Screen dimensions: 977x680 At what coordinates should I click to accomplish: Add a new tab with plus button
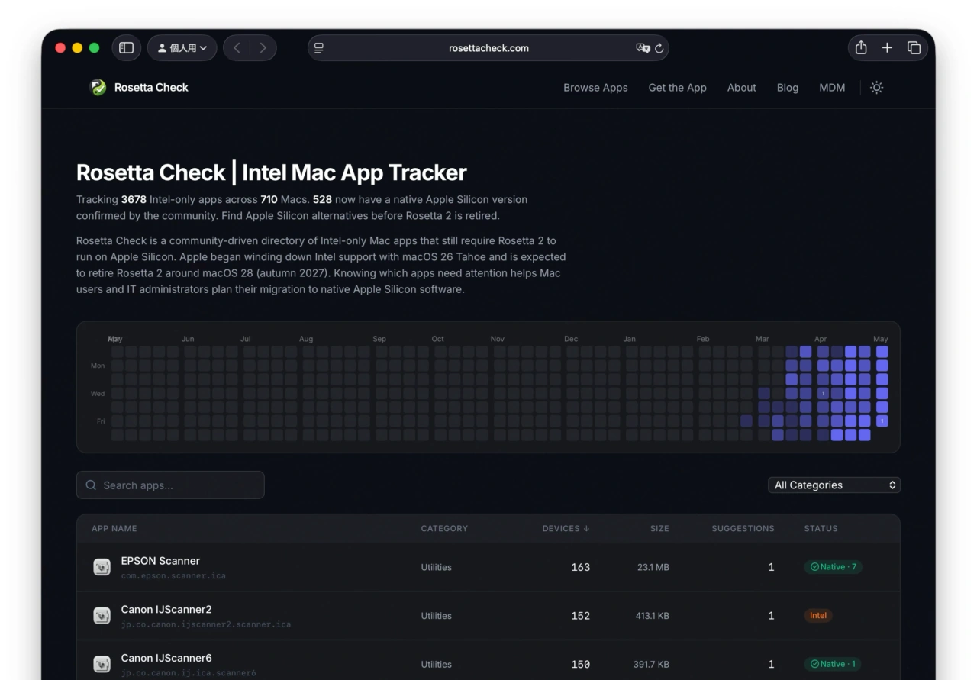click(x=887, y=48)
